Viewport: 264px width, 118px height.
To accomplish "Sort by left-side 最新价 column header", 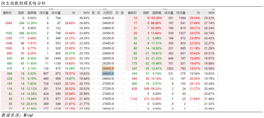I will click(x=7, y=13).
